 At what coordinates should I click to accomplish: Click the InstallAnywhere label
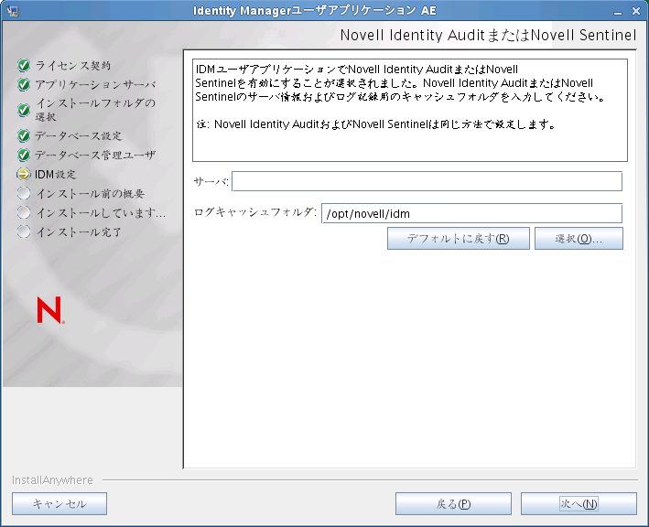pyautogui.click(x=52, y=479)
